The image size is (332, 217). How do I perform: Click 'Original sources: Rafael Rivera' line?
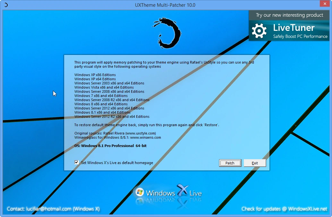click(x=115, y=133)
